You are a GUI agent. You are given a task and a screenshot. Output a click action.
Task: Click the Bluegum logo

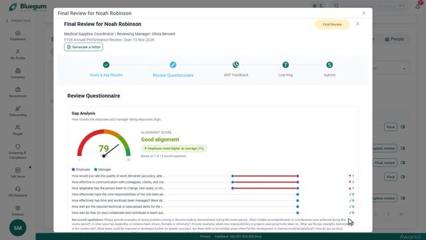27,7
